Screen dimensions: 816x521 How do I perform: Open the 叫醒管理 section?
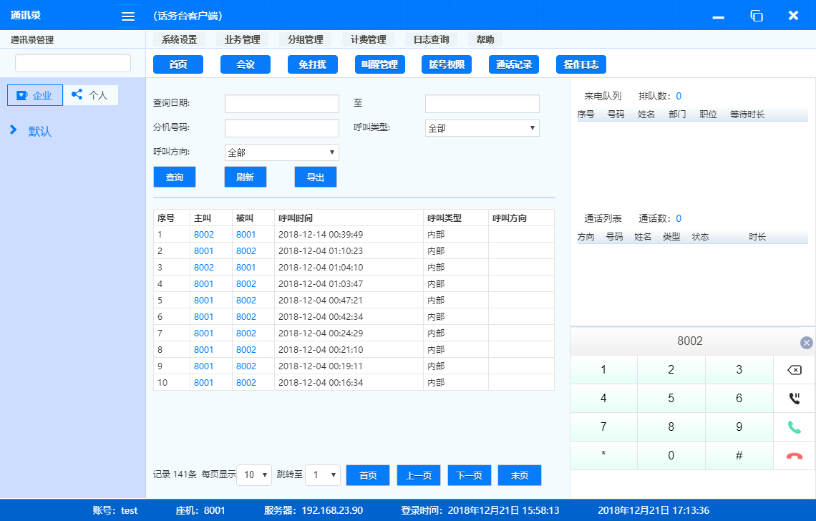pos(380,64)
